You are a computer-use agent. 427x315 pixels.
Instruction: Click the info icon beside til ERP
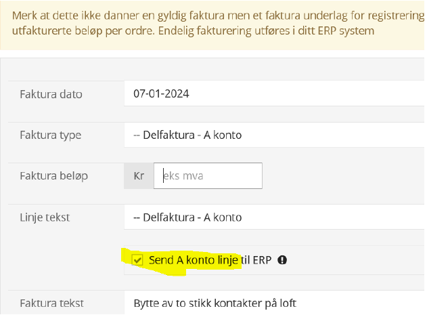point(282,260)
